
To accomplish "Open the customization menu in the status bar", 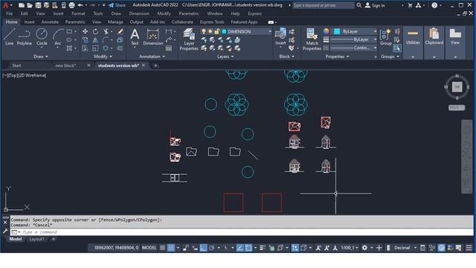I will pos(469,248).
